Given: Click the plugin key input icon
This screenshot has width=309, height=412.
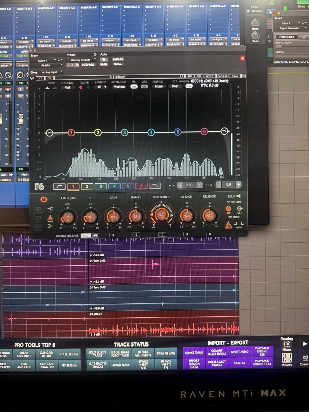Looking at the screenshot, I should tap(34, 72).
